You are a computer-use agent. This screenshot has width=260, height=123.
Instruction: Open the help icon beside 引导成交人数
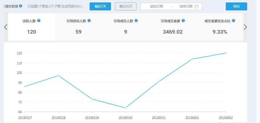point(136,21)
